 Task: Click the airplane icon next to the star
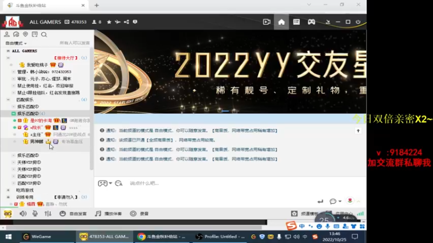click(x=117, y=22)
